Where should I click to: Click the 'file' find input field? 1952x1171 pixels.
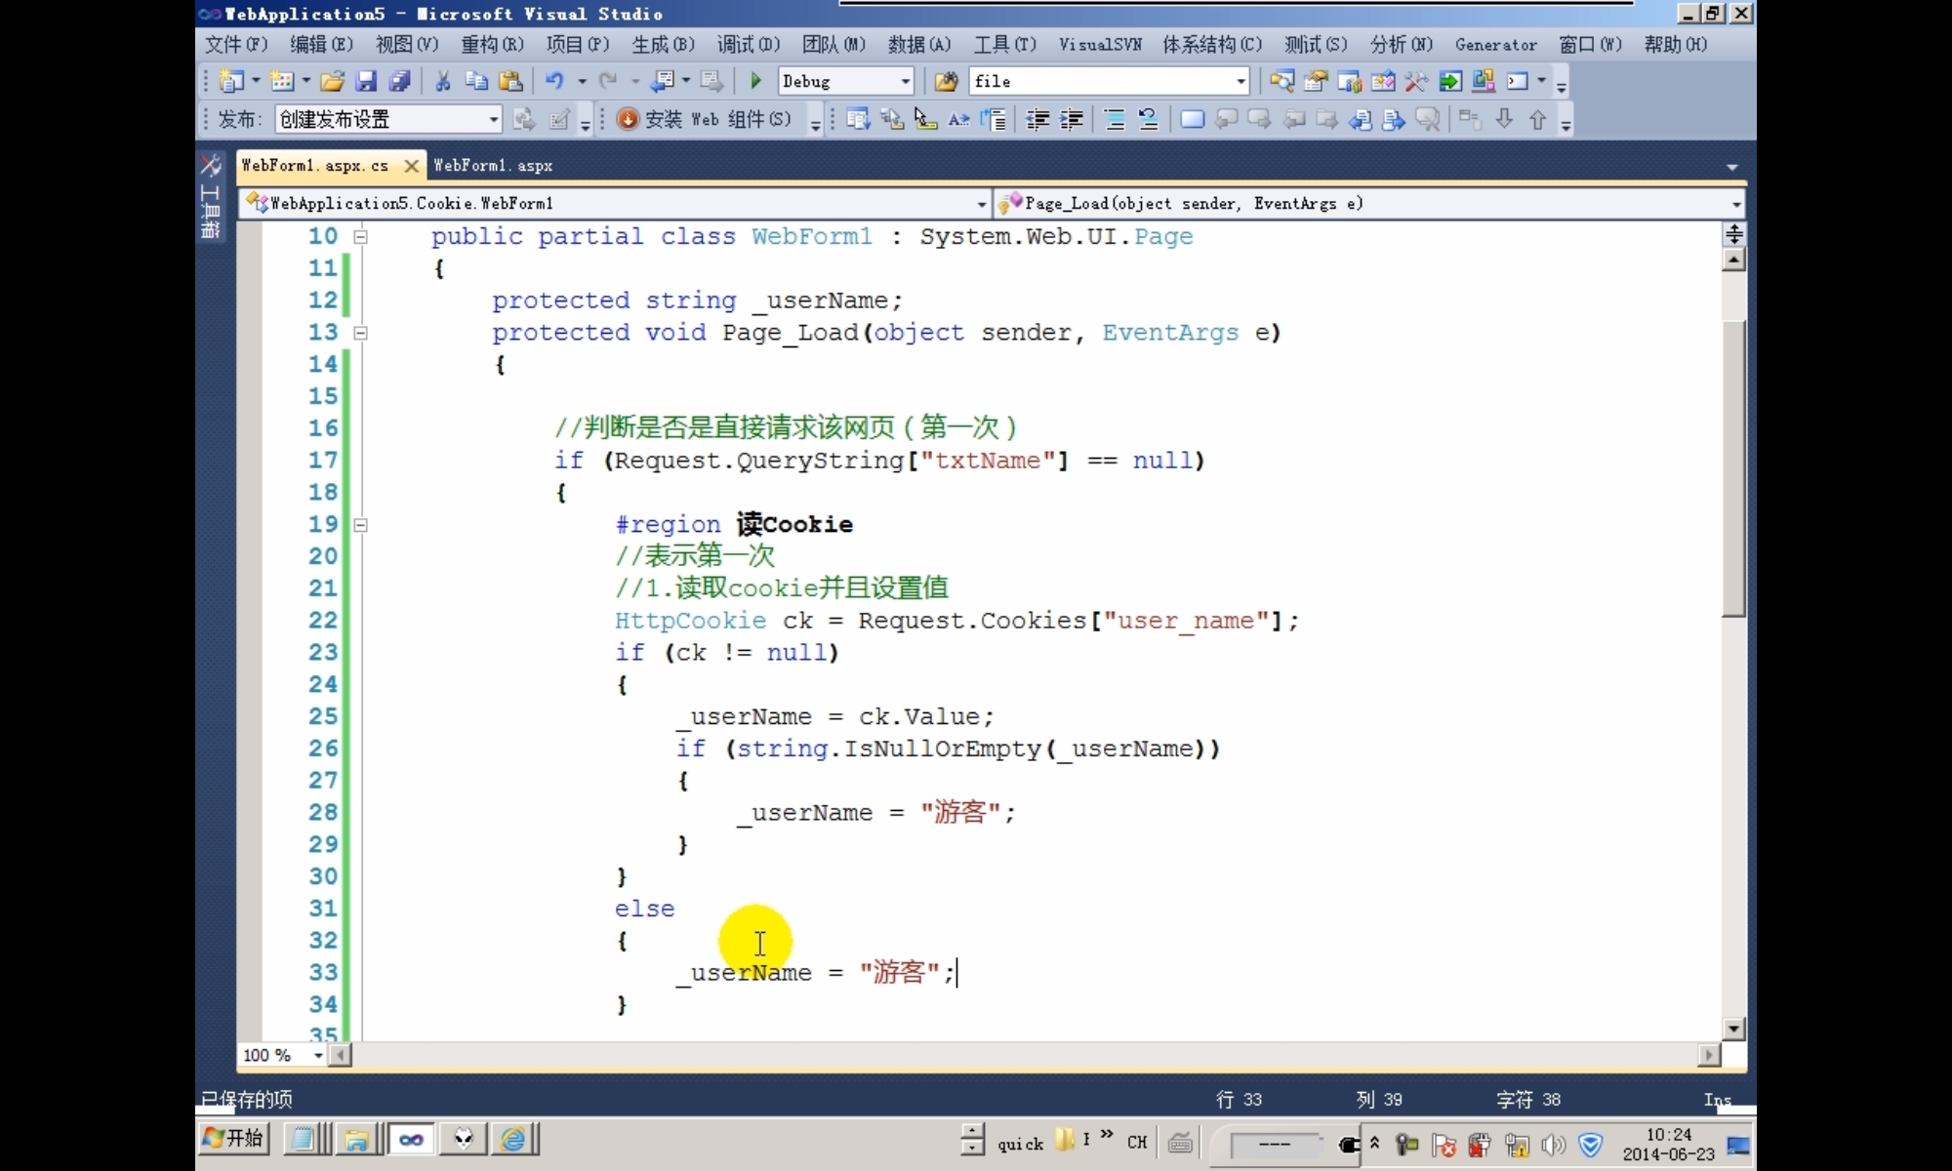click(x=1100, y=81)
